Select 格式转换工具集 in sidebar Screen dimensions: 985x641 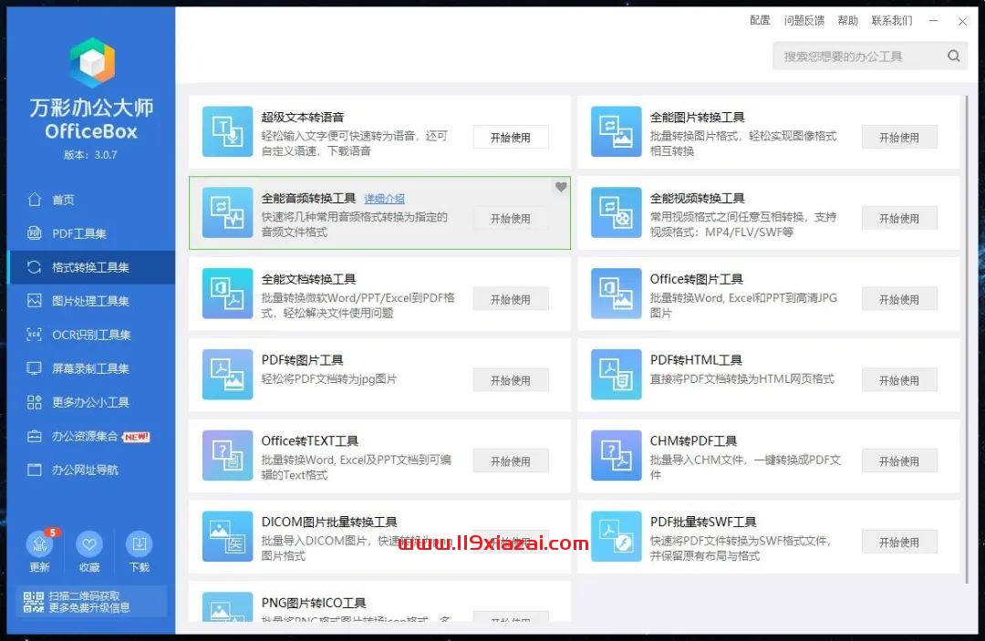click(92, 267)
